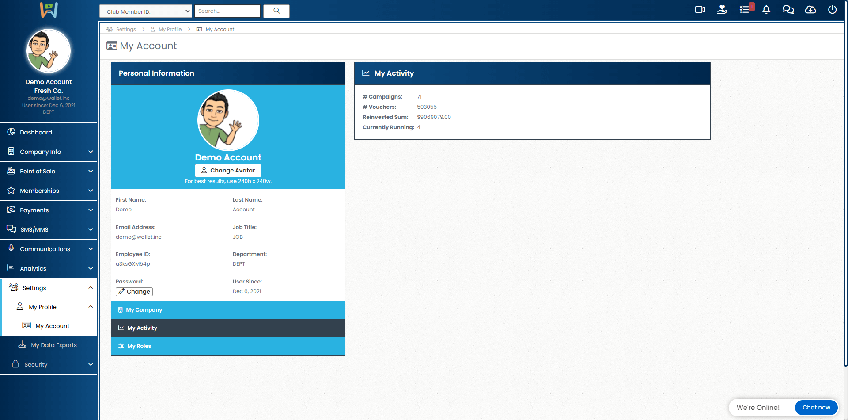Select My Data Exports in sidebar

53,345
